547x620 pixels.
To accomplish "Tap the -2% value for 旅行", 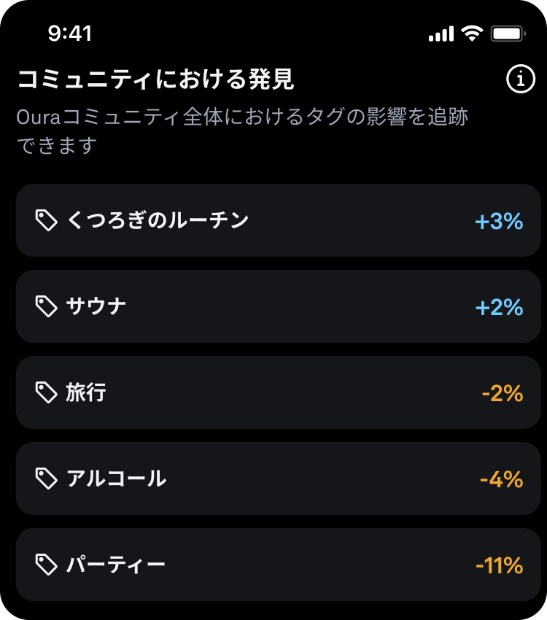I will pos(503,393).
